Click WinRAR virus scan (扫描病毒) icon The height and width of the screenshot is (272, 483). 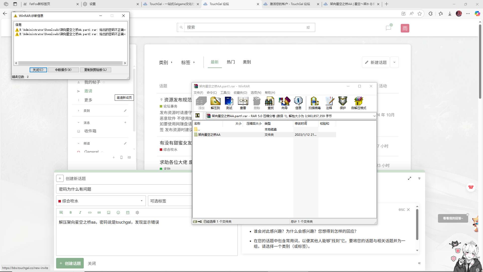tap(314, 103)
